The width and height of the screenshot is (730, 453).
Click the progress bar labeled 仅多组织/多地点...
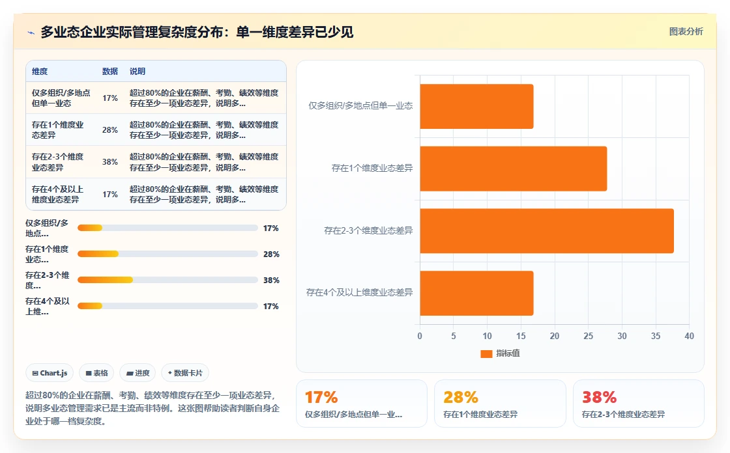point(168,228)
